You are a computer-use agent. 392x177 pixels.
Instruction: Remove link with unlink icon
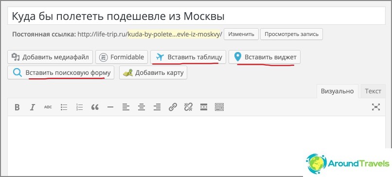tap(188, 107)
